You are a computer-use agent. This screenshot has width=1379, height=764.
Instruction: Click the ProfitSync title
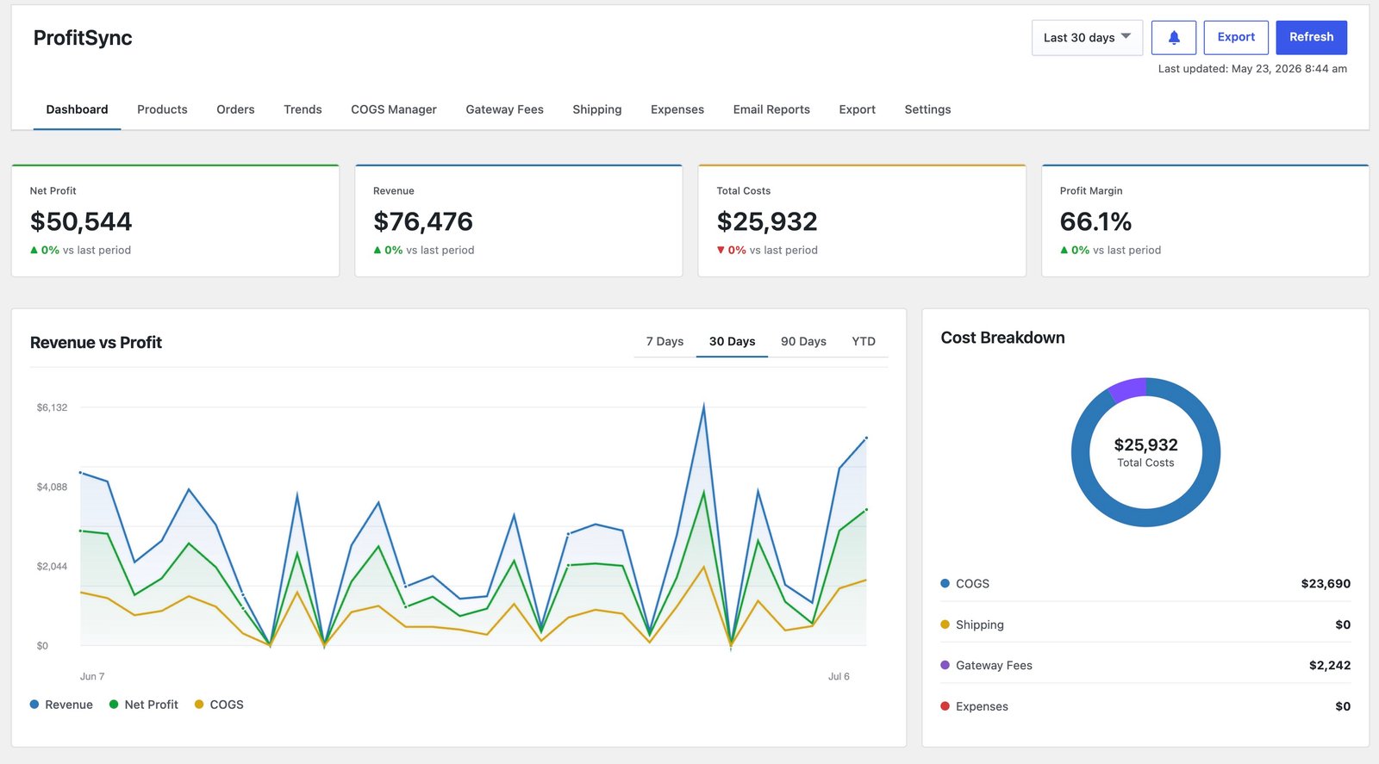pyautogui.click(x=83, y=38)
